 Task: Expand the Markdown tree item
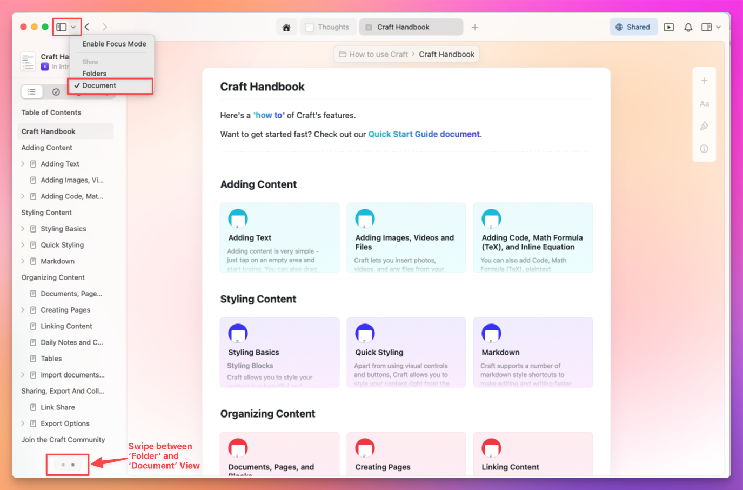[23, 261]
